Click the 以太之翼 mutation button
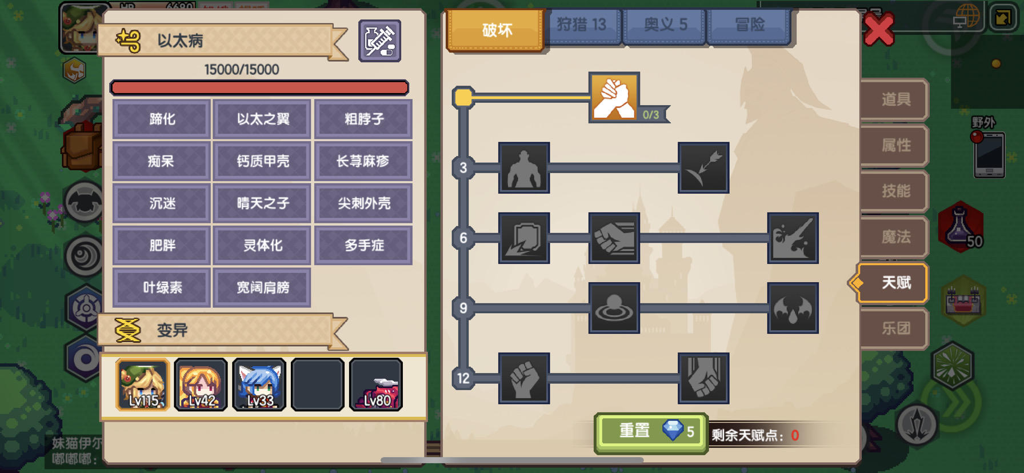 coord(262,119)
